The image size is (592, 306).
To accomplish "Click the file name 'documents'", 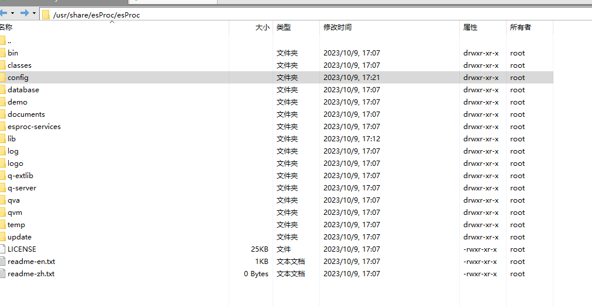I will (26, 114).
